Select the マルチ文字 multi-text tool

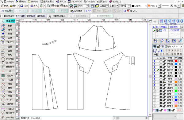8,63
